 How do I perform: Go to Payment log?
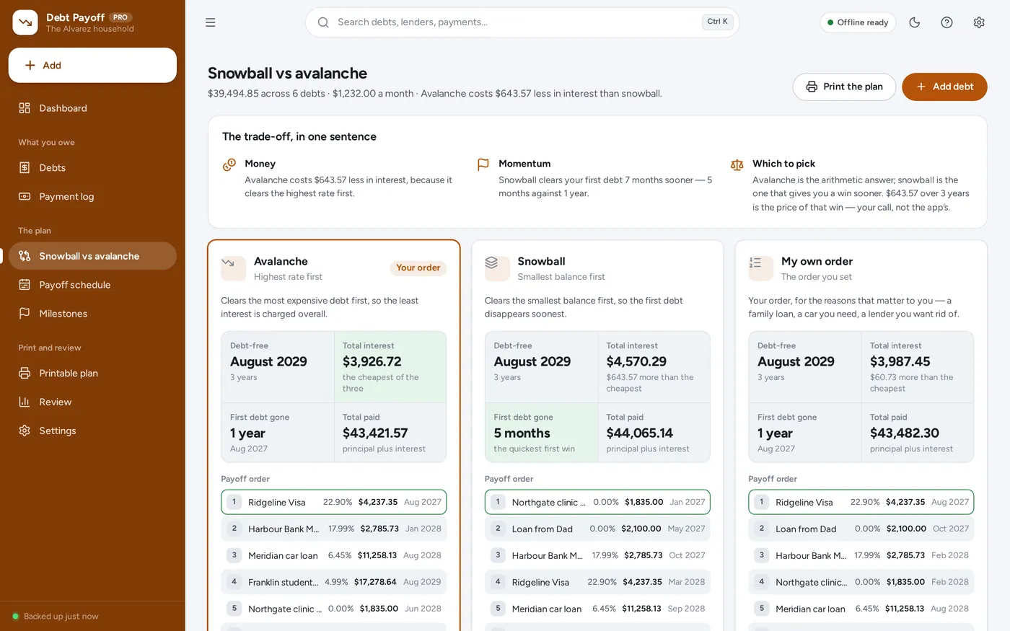click(x=92, y=196)
